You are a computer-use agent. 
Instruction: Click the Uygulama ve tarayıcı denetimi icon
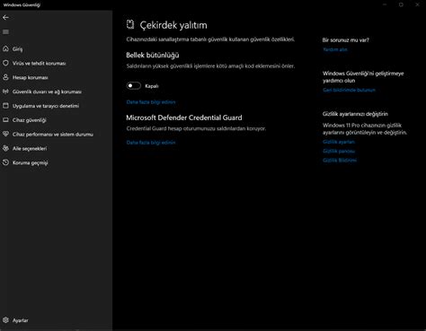(x=5, y=106)
